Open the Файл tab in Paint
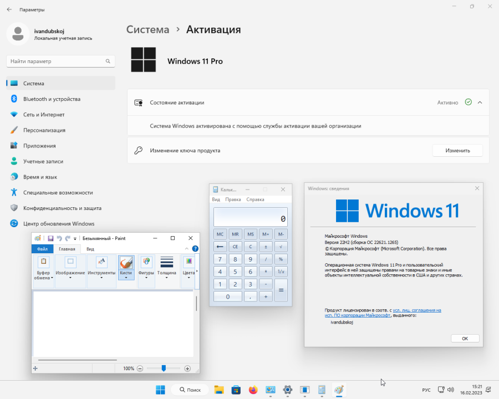Screen dimensions: 499x399 tap(42, 249)
